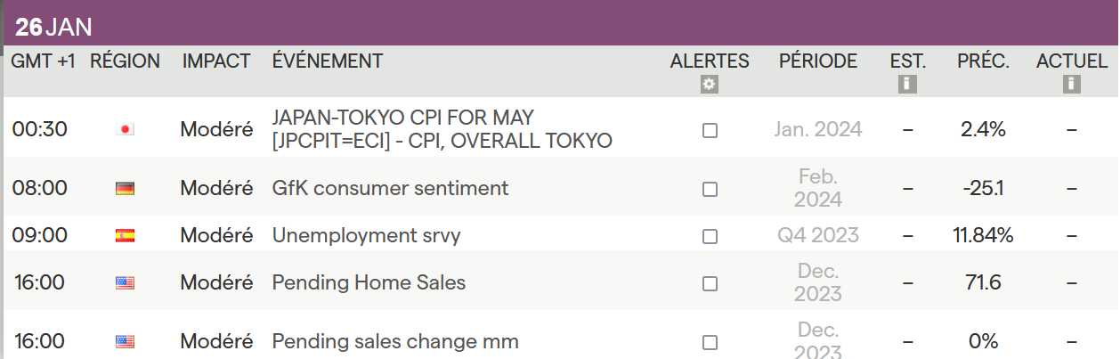Select the ÉVÉNEMENT column header

327,61
